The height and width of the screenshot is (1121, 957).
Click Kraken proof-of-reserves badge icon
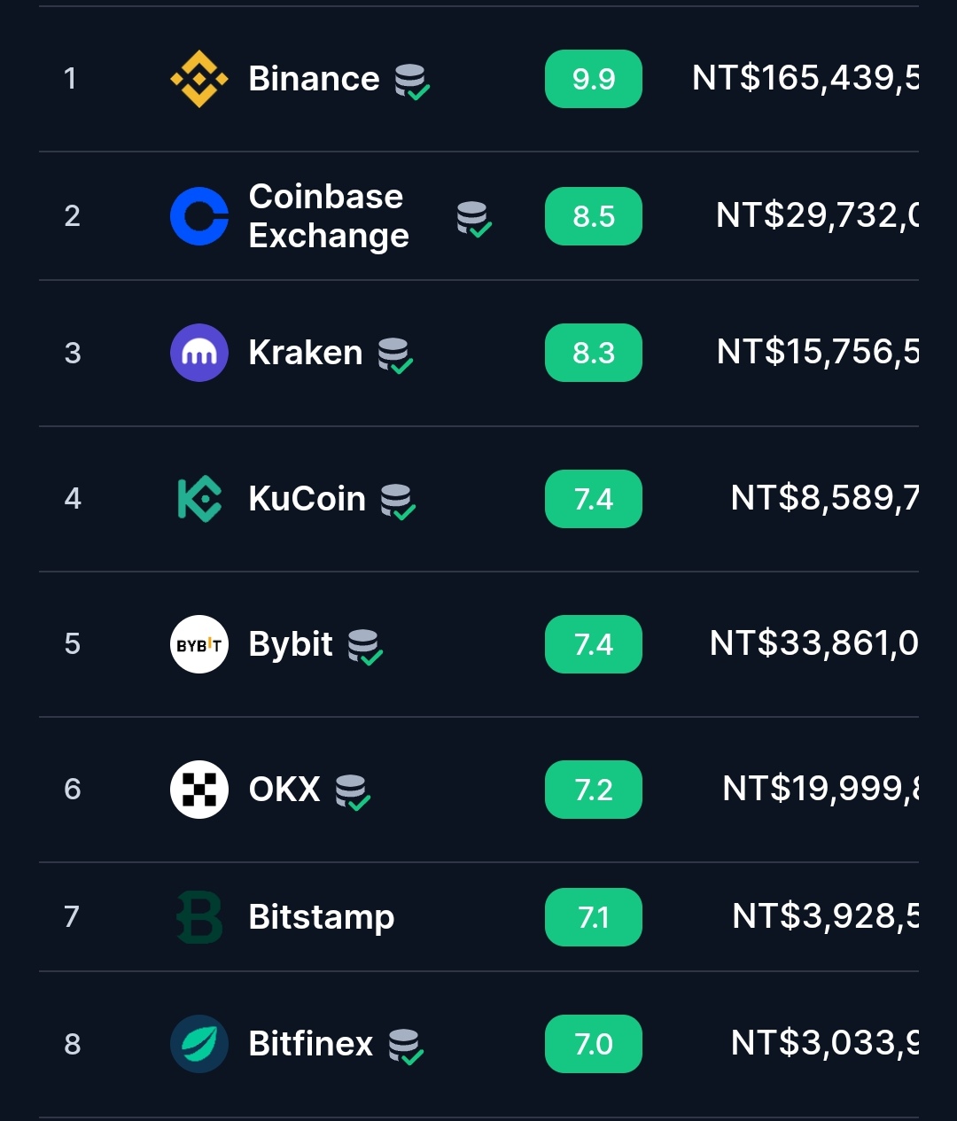click(395, 355)
